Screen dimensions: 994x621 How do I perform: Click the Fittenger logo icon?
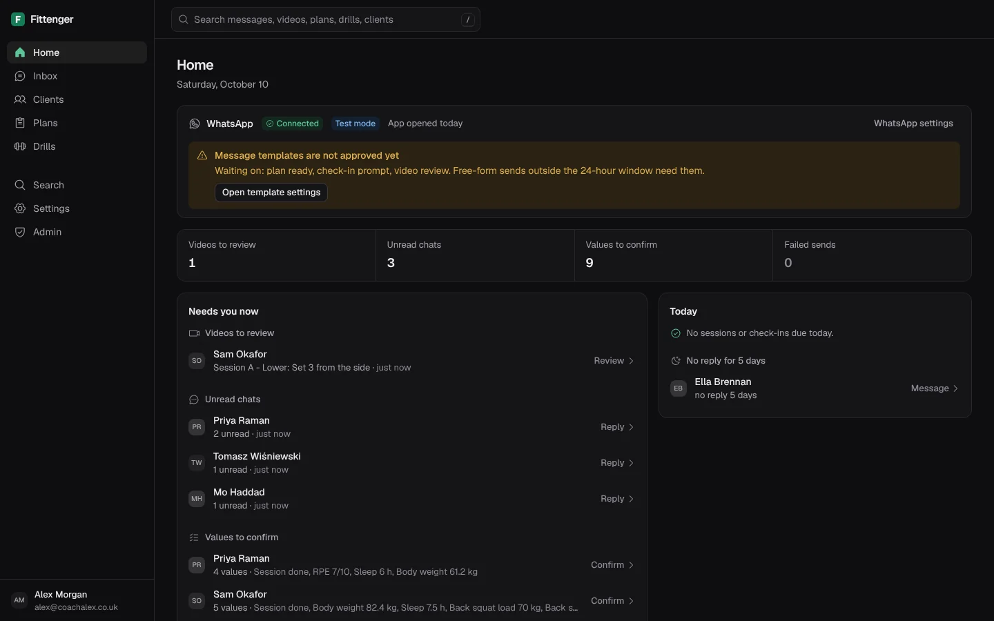(x=18, y=19)
